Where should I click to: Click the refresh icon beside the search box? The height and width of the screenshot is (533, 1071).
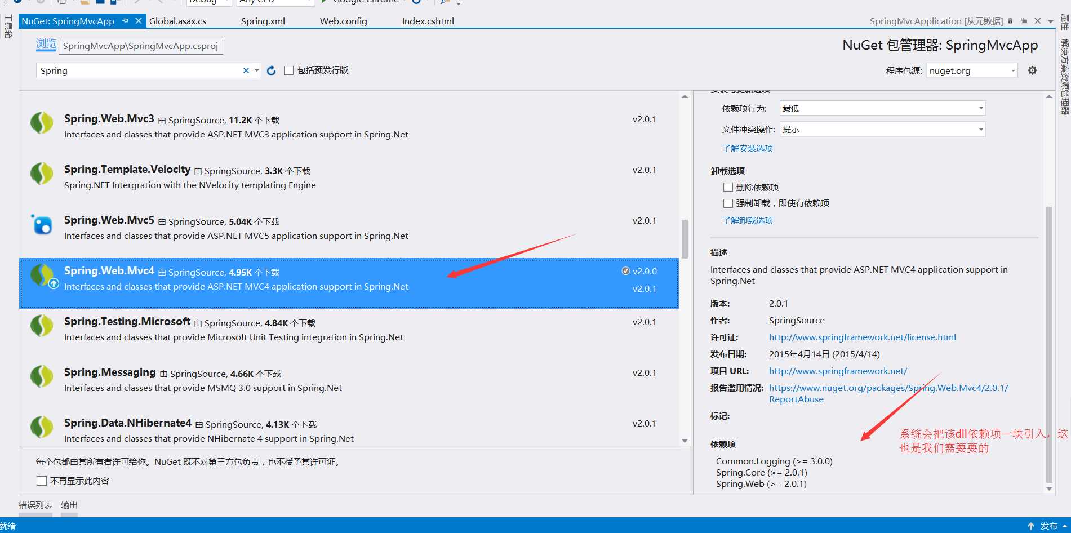tap(271, 70)
